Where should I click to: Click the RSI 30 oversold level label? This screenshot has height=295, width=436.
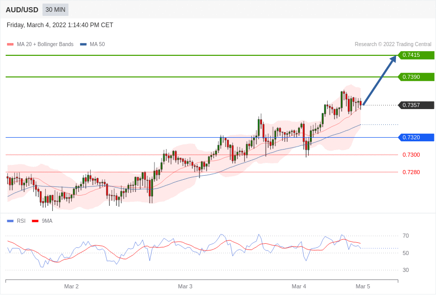tap(406, 270)
